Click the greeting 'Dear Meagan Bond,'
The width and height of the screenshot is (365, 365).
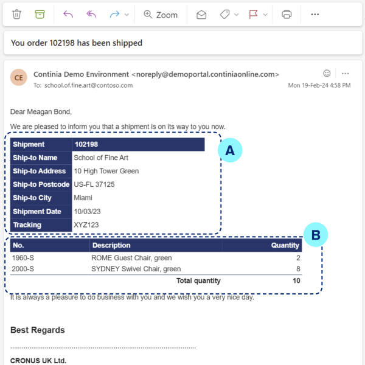(41, 112)
